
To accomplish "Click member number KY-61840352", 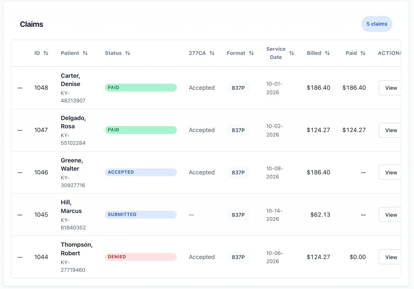I will point(73,224).
